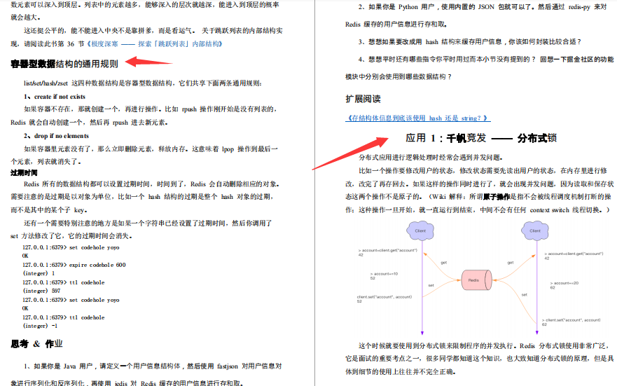Click the title 应用 1：千帆竞发 —— 分布式锁
This screenshot has width=617, height=386.
pos(481,138)
